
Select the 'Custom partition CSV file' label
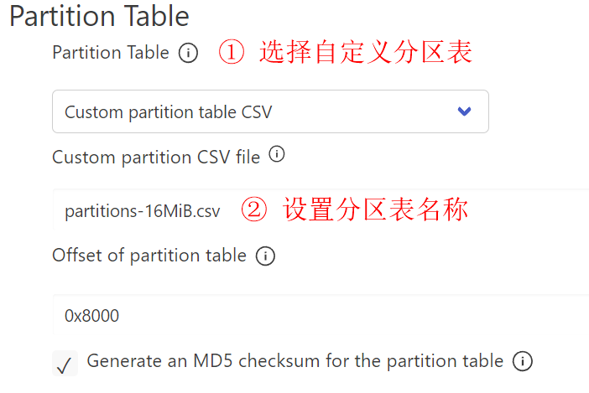pos(155,157)
